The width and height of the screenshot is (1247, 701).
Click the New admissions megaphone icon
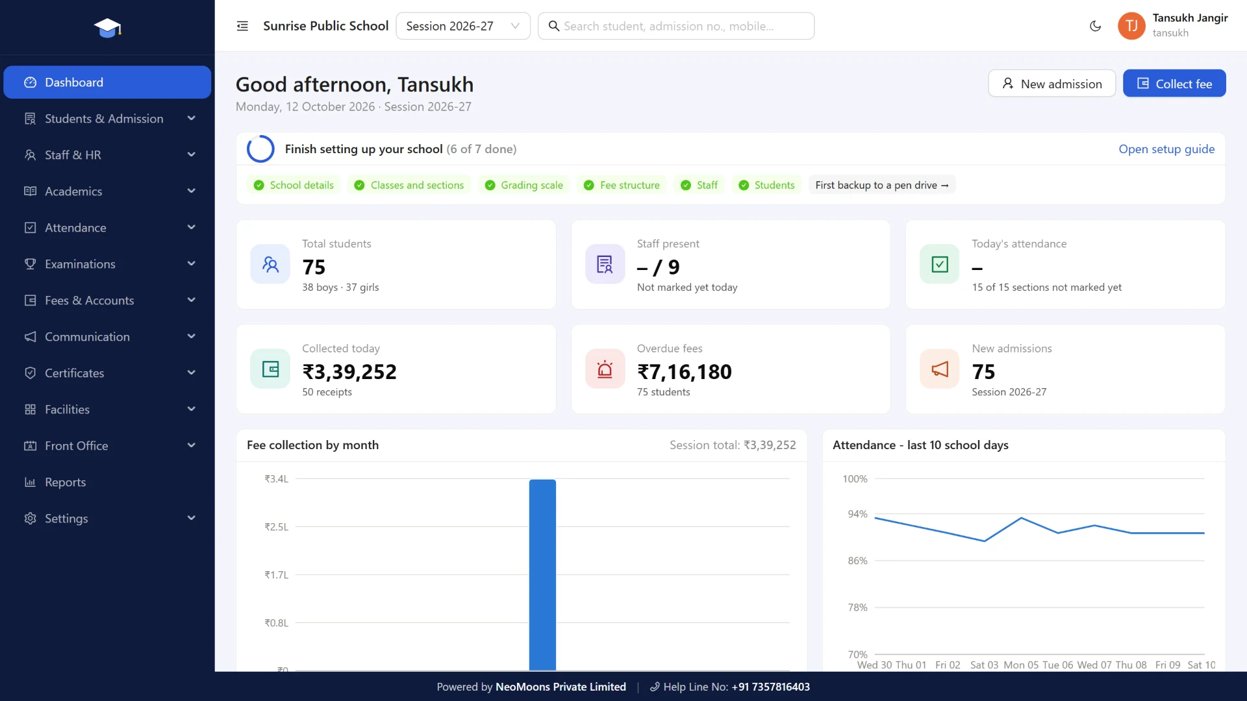coord(940,369)
